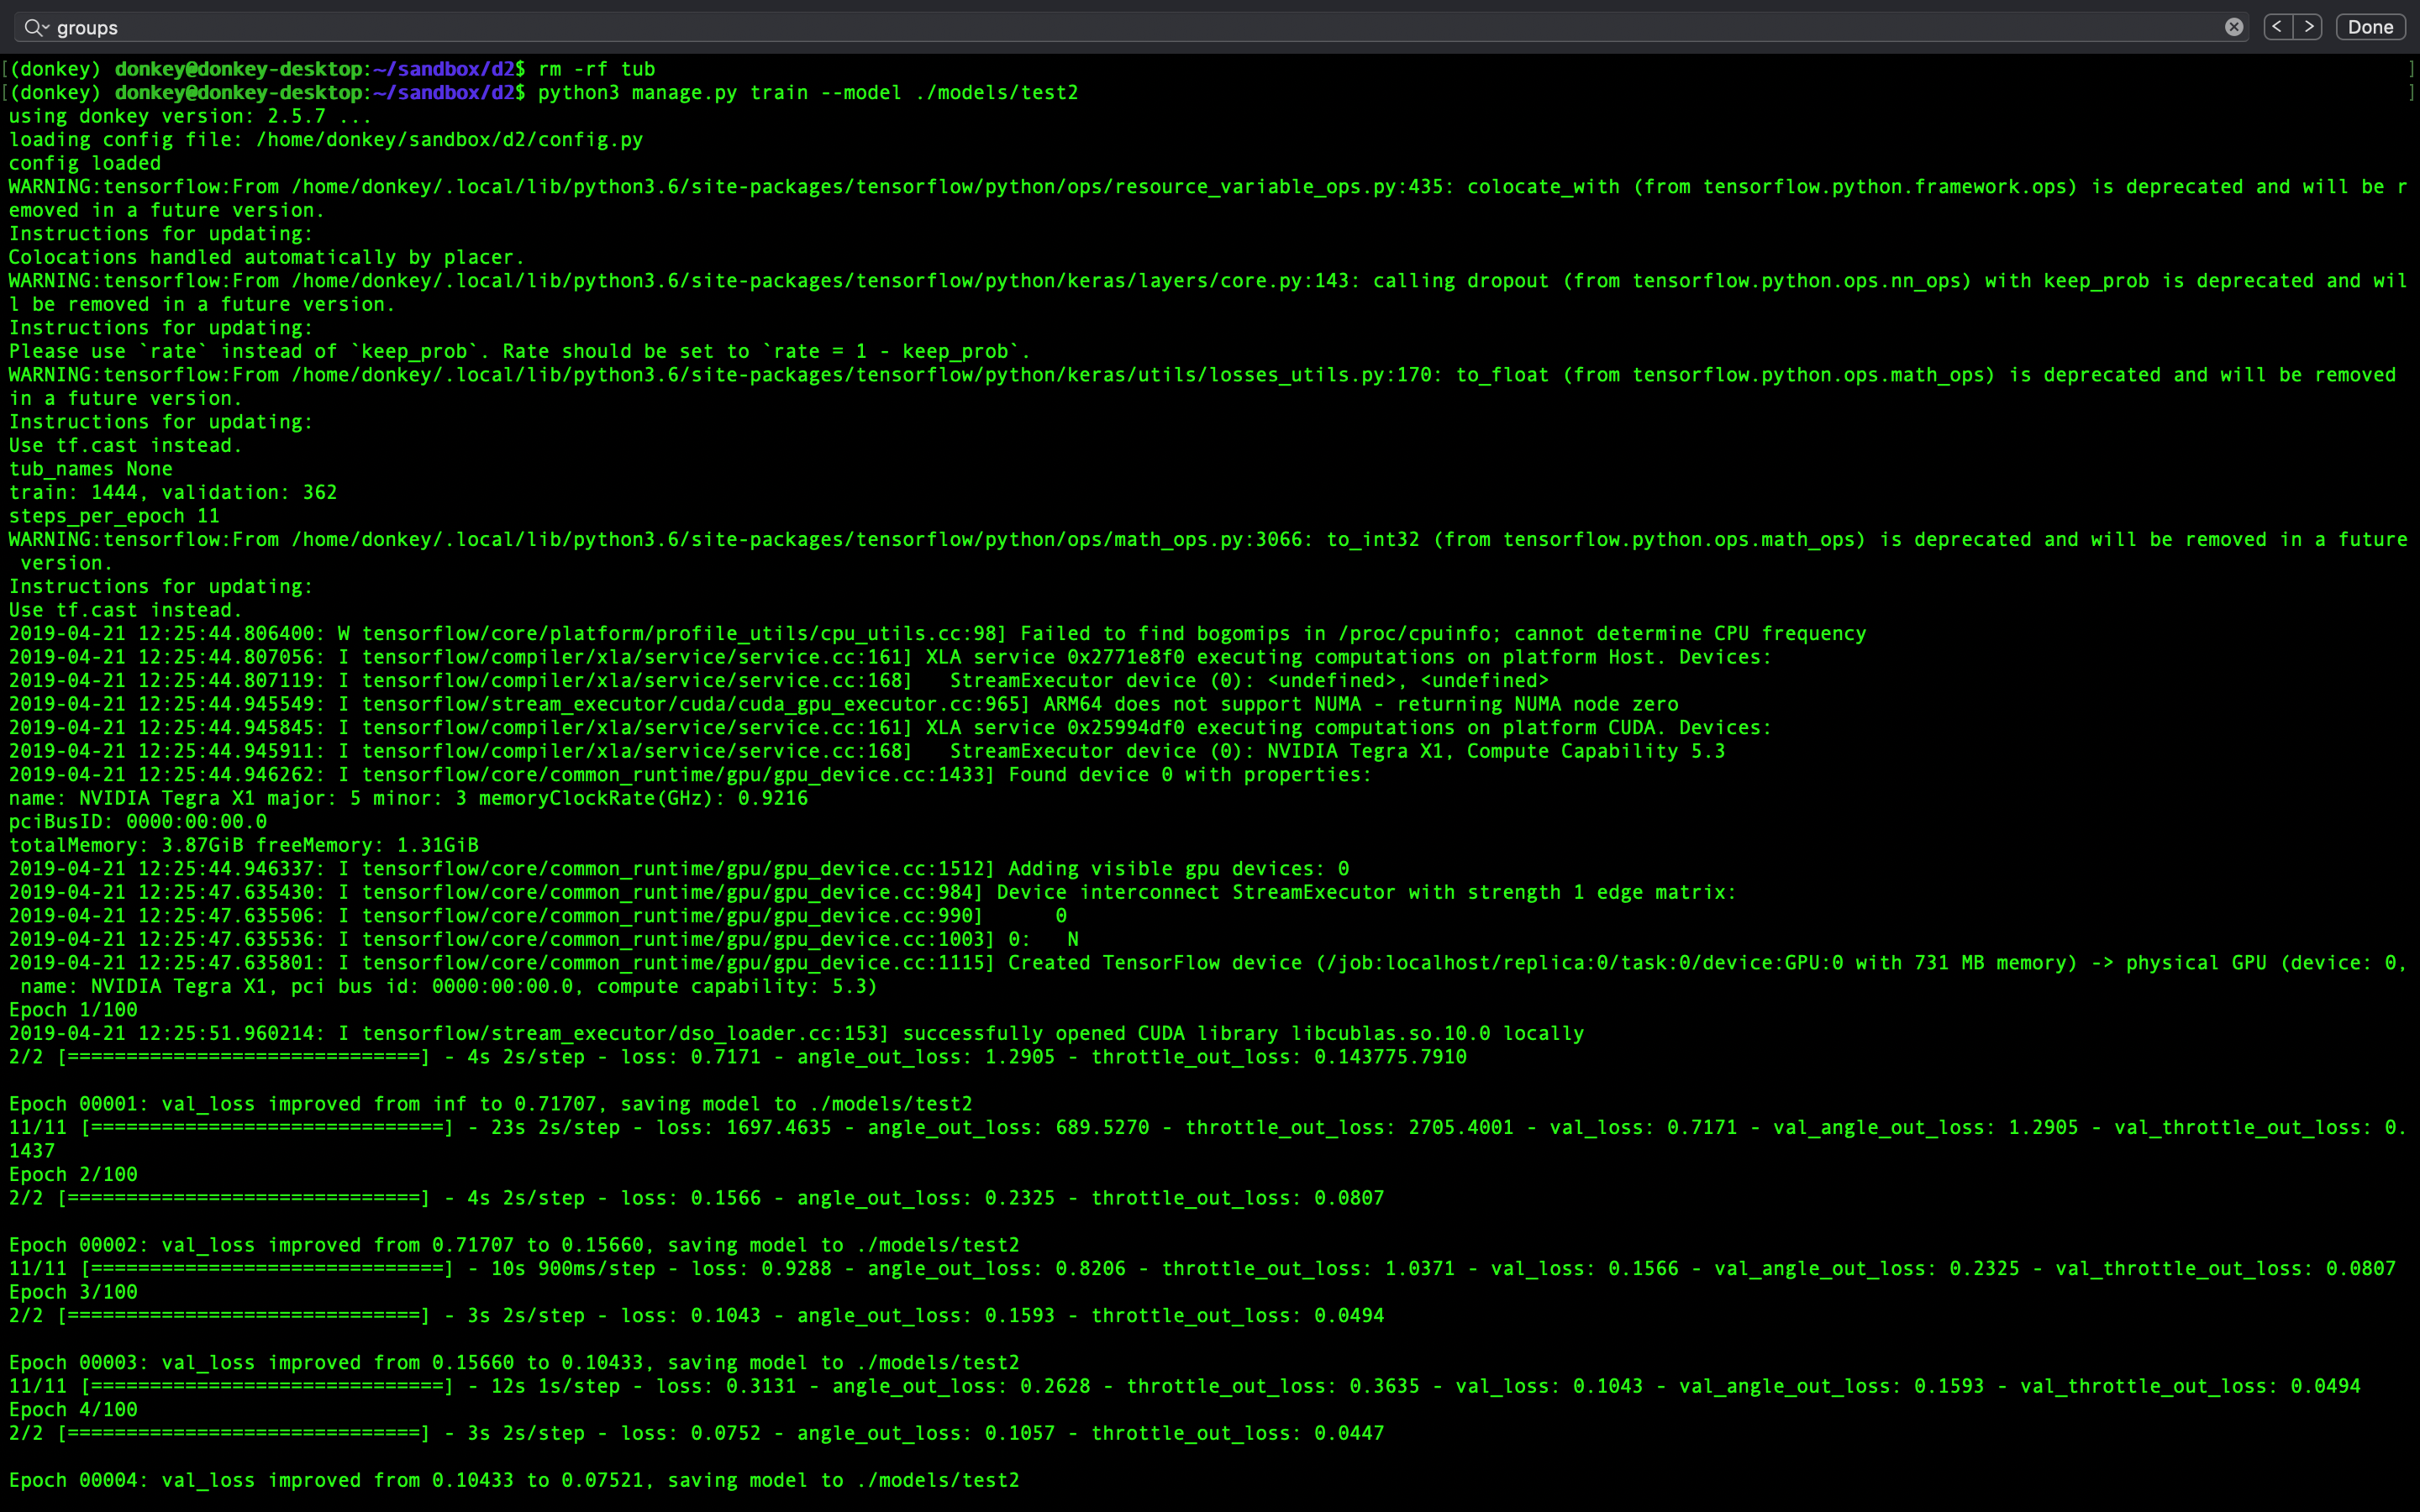Image resolution: width=2420 pixels, height=1512 pixels.
Task: Click the "tub_names None" line
Action: tap(90, 469)
